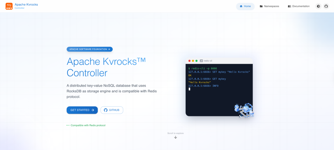Viewport: 334px width, 150px height.
Task: Click the terminal cursor block
Action: coord(189,89)
